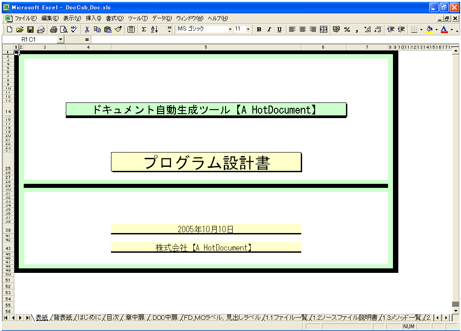Click the Copy icon
Image resolution: width=461 pixels, height=331 pixels.
[x=97, y=30]
